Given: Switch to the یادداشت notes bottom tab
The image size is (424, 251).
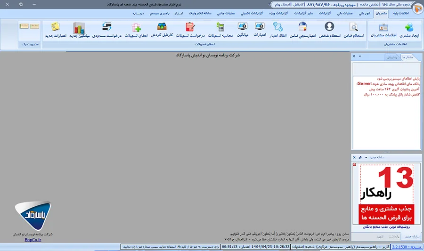Looking at the screenshot, I should (x=394, y=236).
